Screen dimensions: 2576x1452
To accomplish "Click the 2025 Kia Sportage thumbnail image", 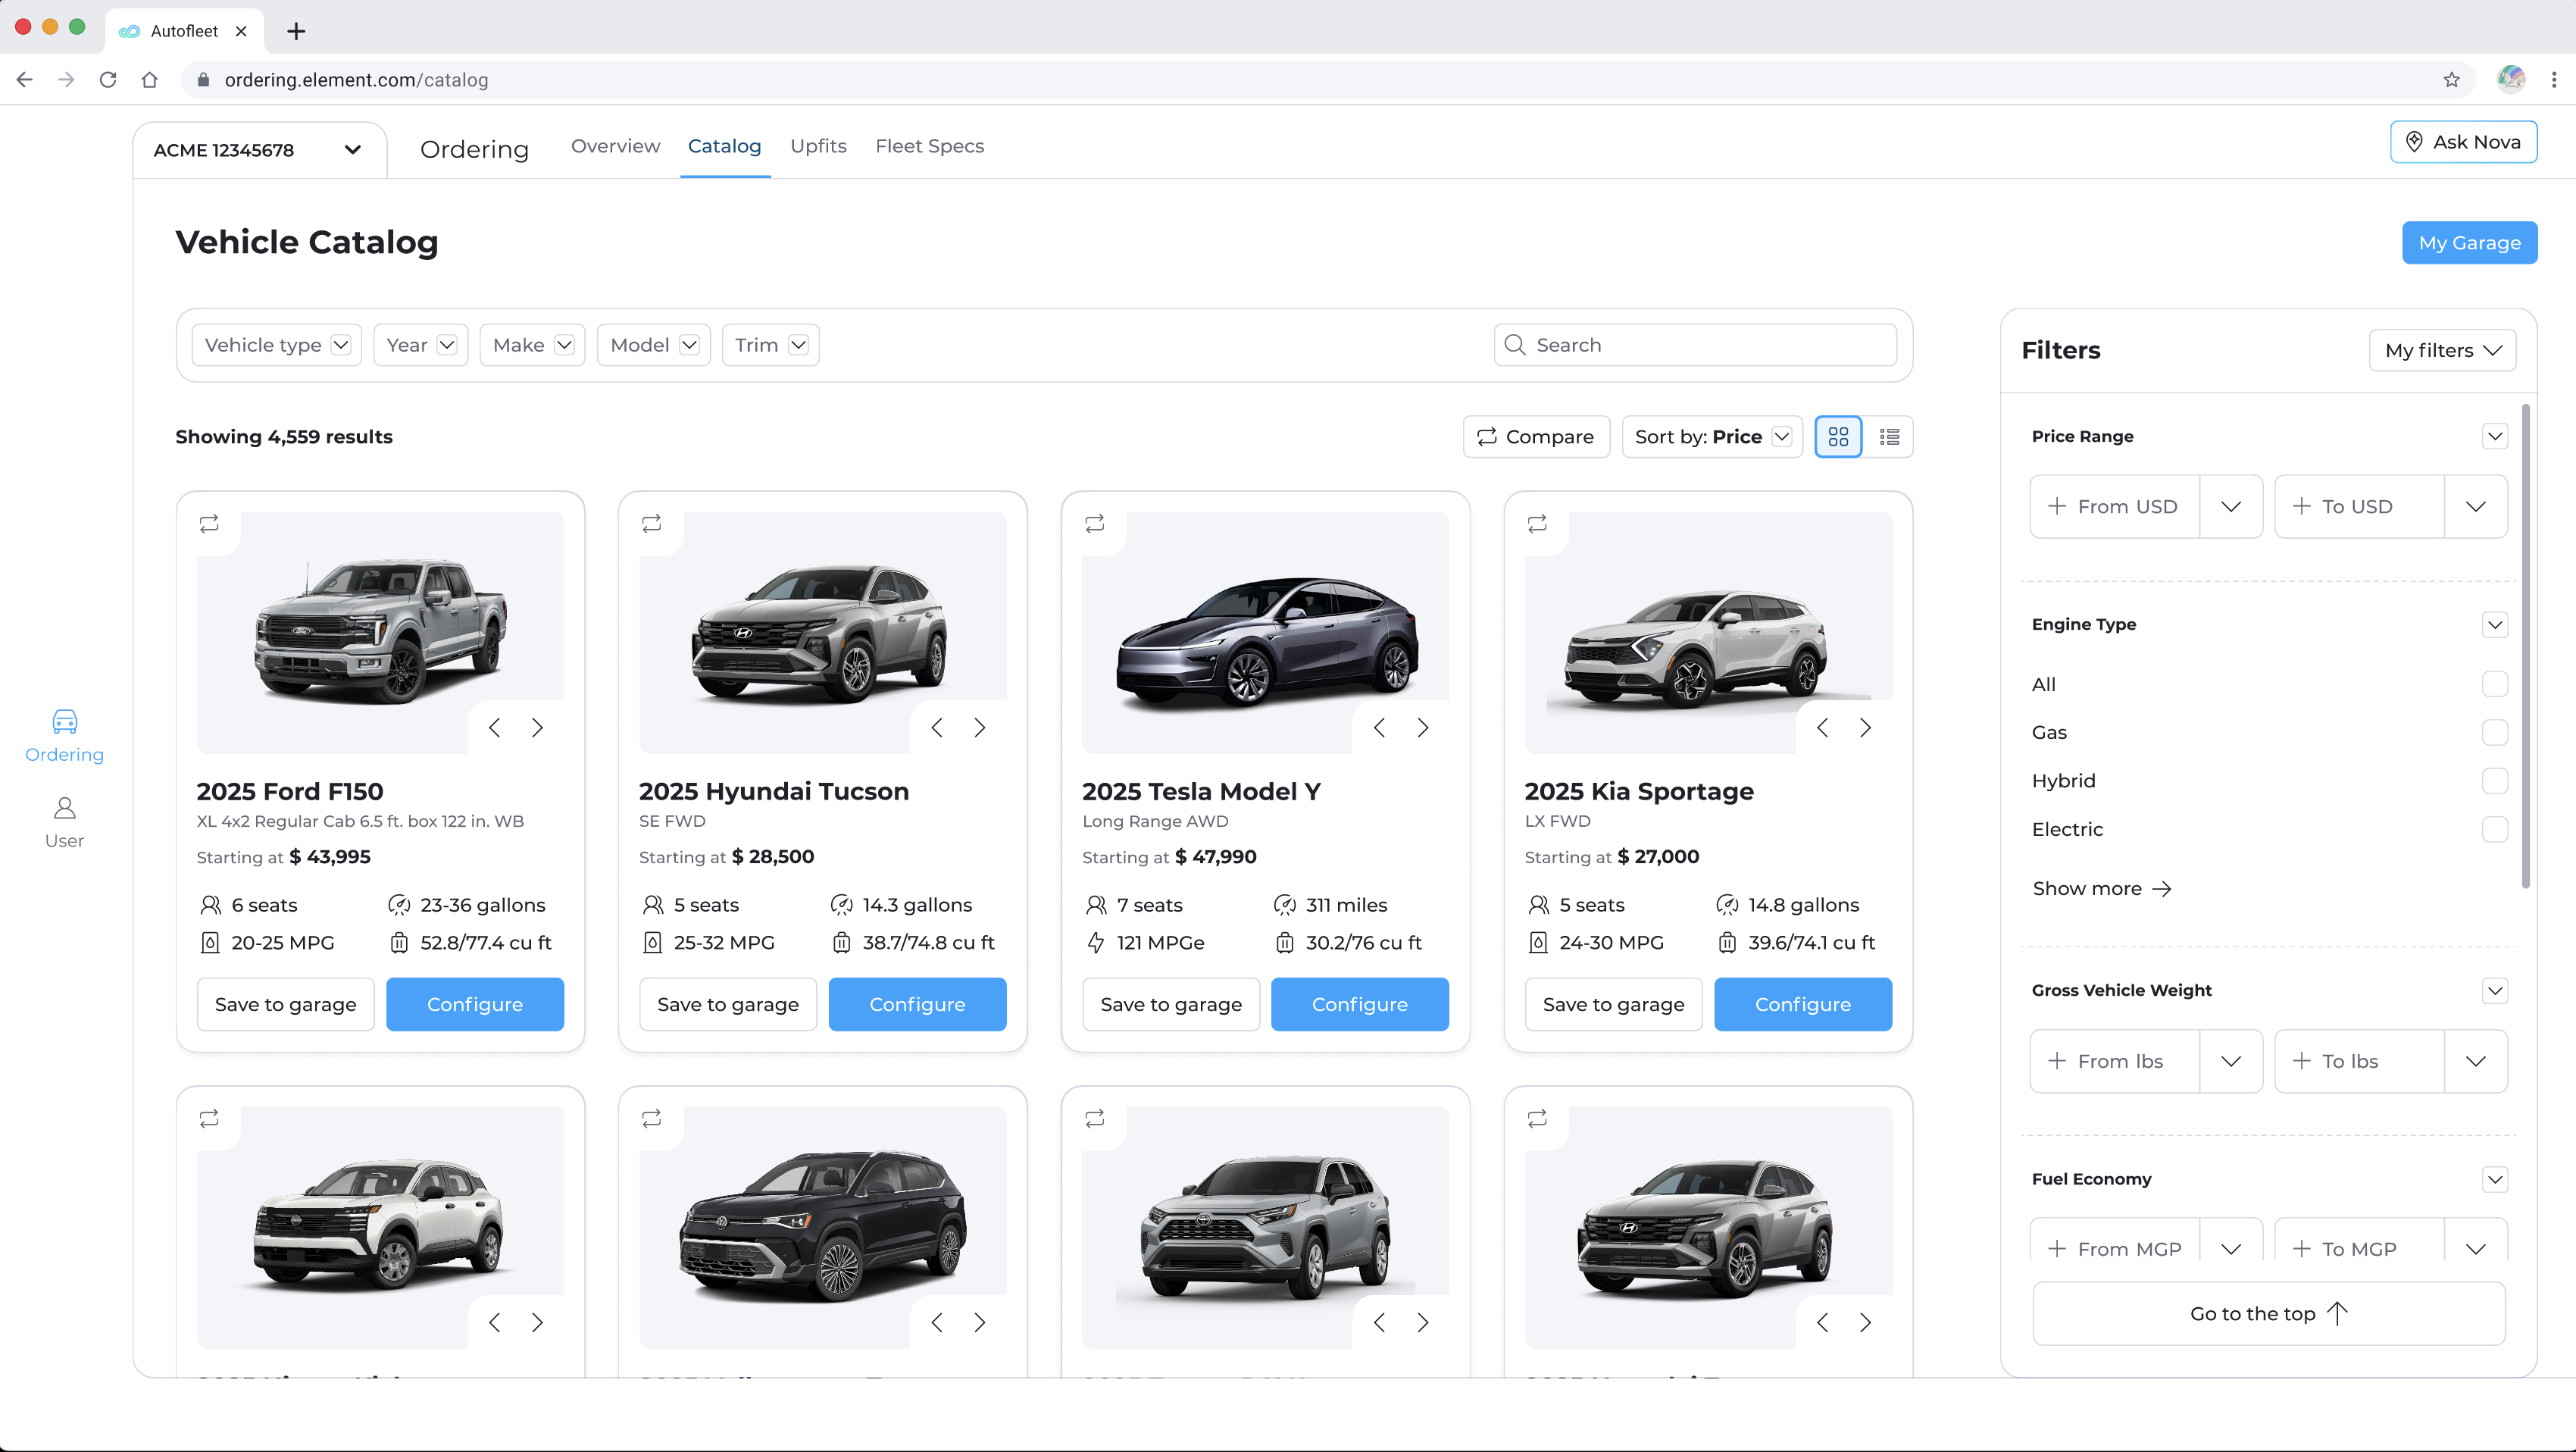I will point(1708,632).
